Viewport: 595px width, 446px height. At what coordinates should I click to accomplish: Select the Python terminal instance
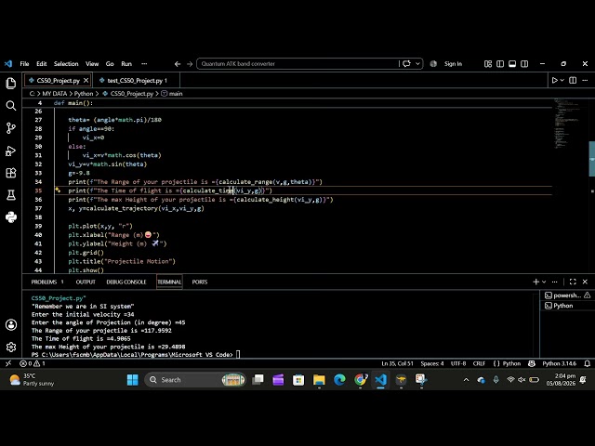567,306
